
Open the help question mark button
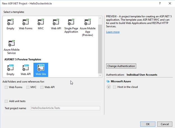point(160,3)
